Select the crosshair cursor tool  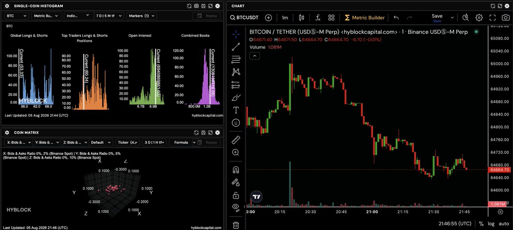[236, 34]
